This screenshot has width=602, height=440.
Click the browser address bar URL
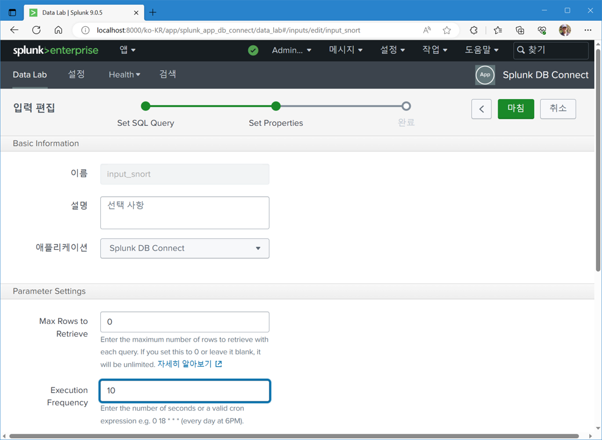(229, 31)
